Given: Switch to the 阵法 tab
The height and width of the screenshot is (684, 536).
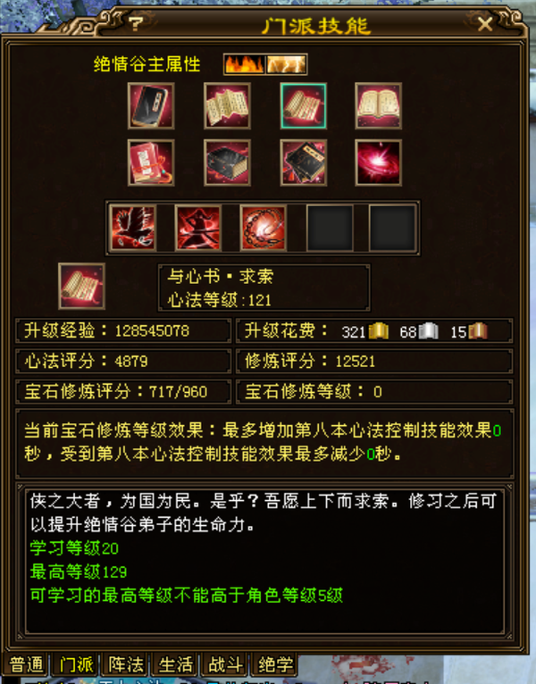Looking at the screenshot, I should pyautogui.click(x=126, y=665).
